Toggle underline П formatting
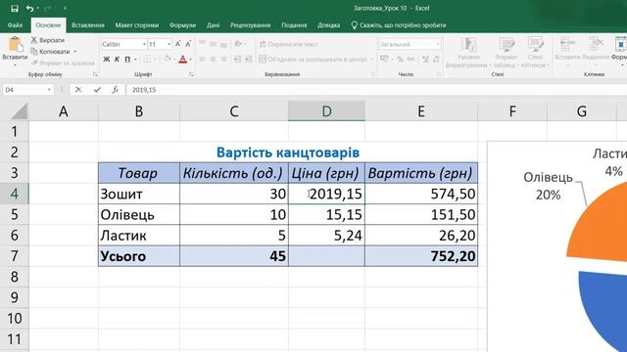The width and height of the screenshot is (627, 352). [x=127, y=60]
